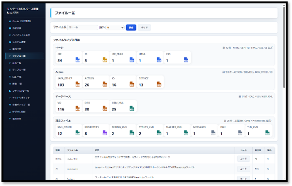Click the file icon on the VO card
292x186 pixels.
point(78,109)
